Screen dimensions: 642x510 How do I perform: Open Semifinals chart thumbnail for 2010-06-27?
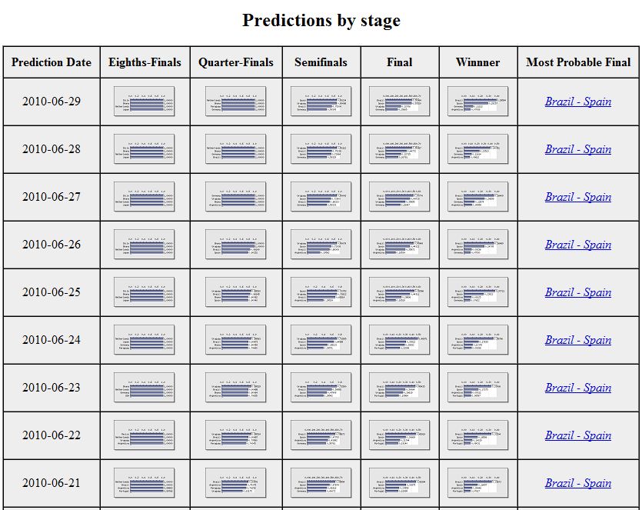321,197
